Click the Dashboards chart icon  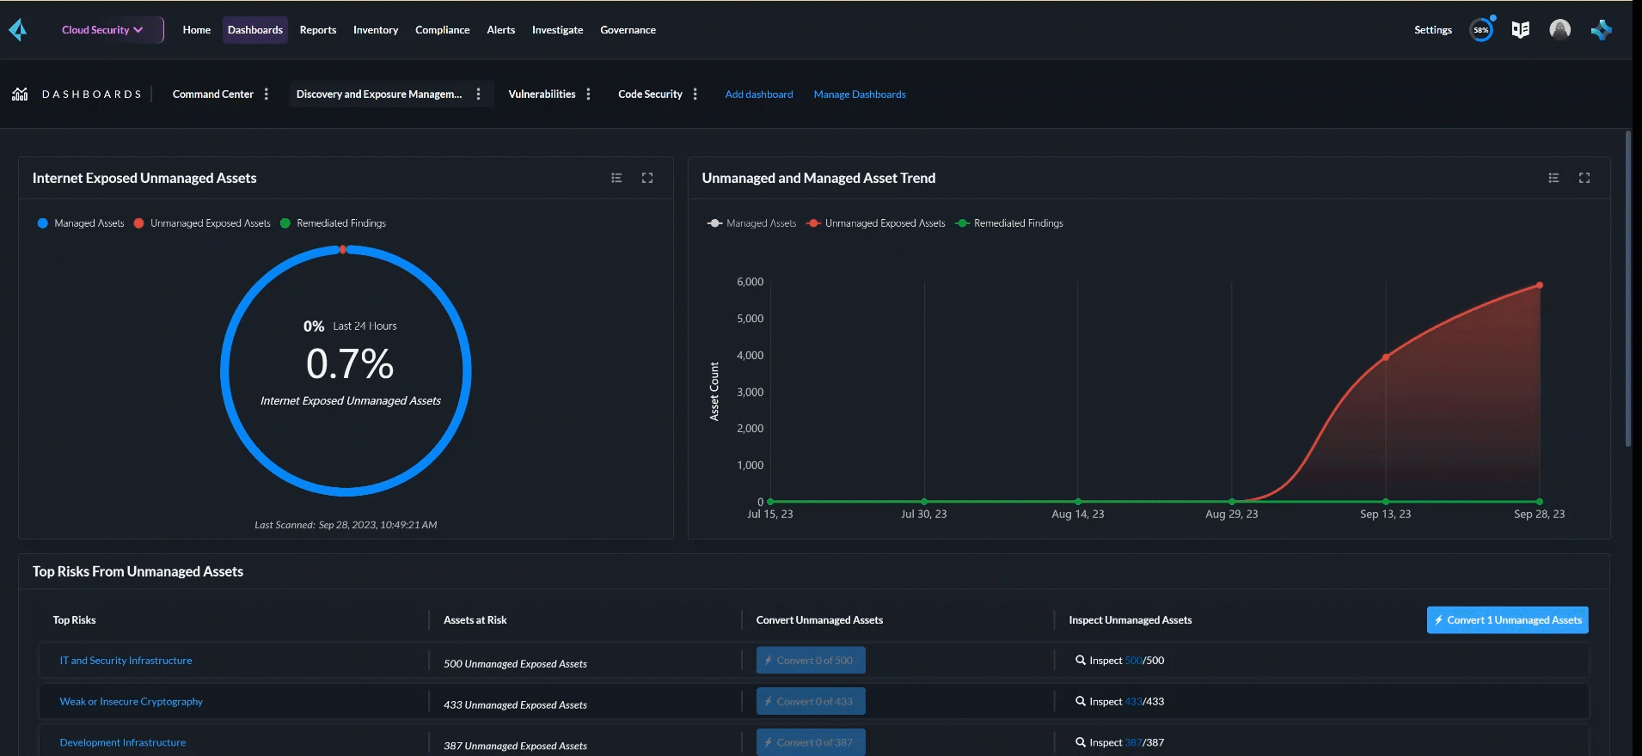pos(20,94)
